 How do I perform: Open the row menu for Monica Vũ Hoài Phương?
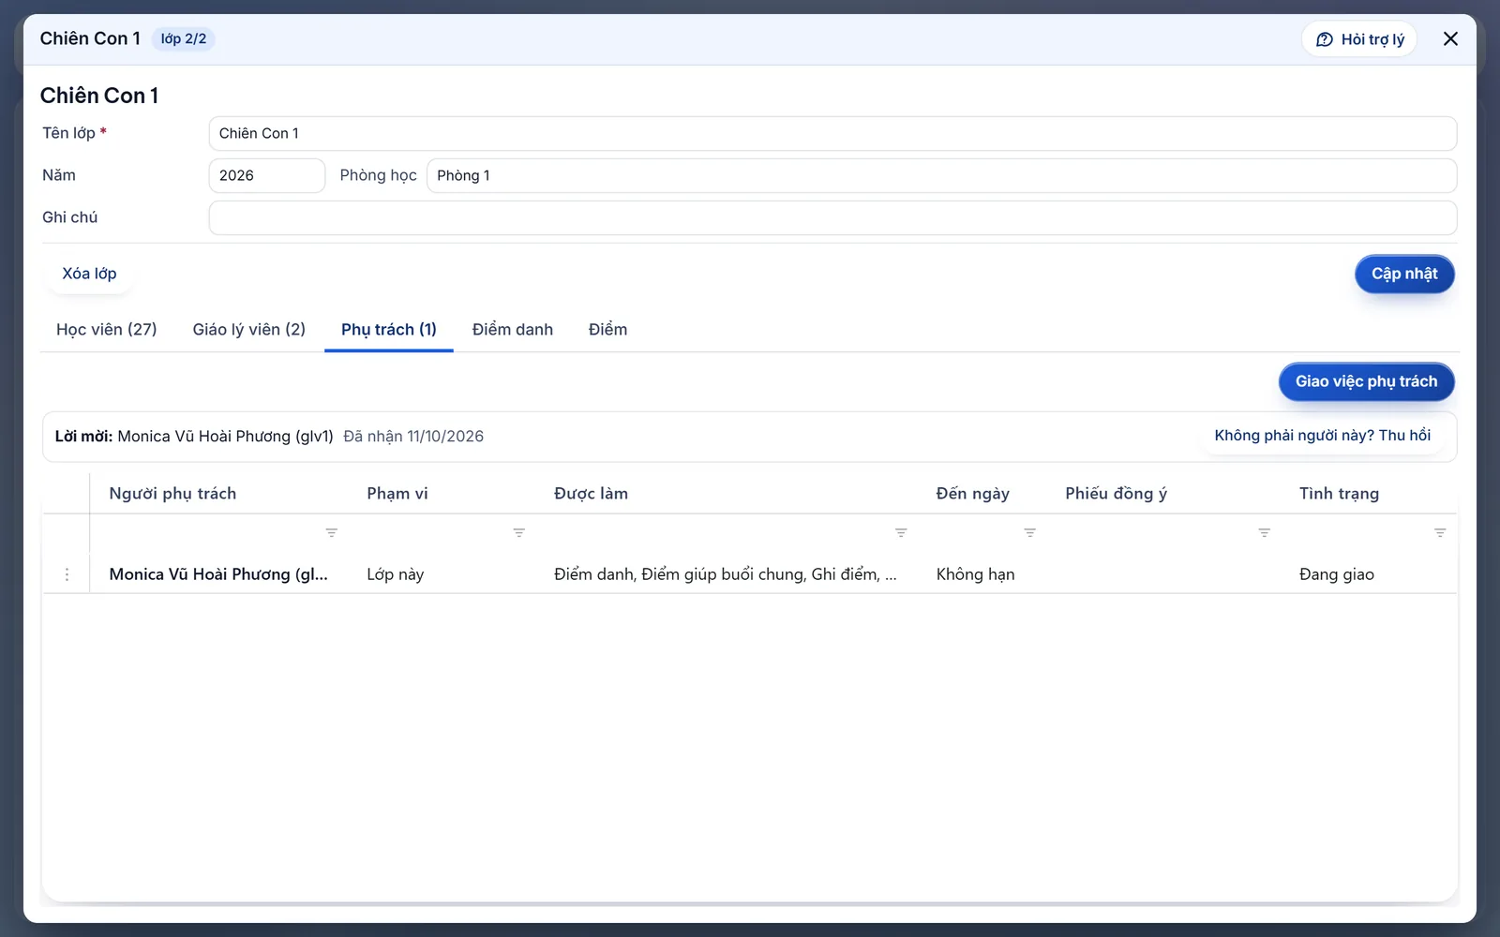coord(67,574)
